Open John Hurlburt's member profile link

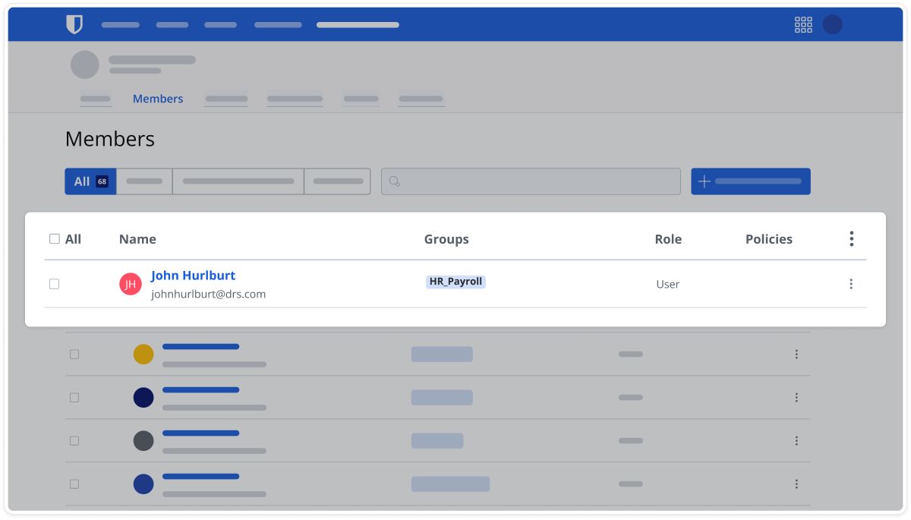[193, 276]
